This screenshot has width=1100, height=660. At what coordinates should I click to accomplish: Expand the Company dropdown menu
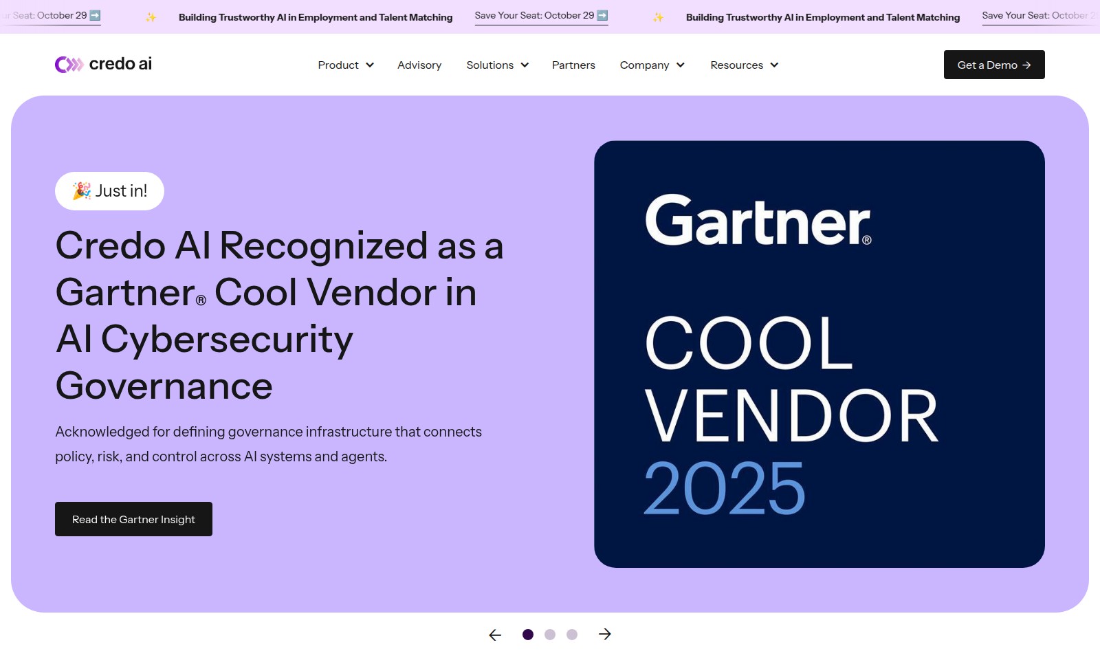[x=652, y=65]
